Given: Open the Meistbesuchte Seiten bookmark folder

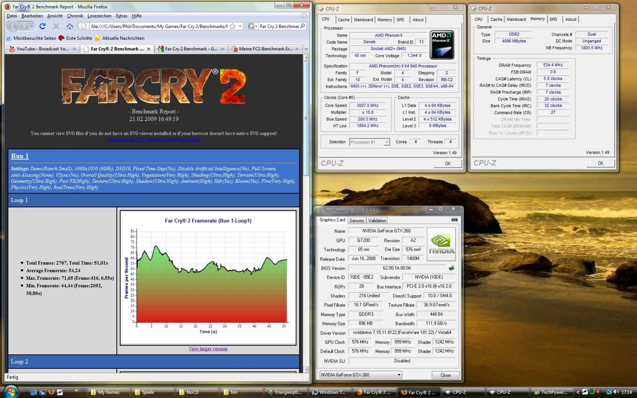Looking at the screenshot, I should [31, 38].
